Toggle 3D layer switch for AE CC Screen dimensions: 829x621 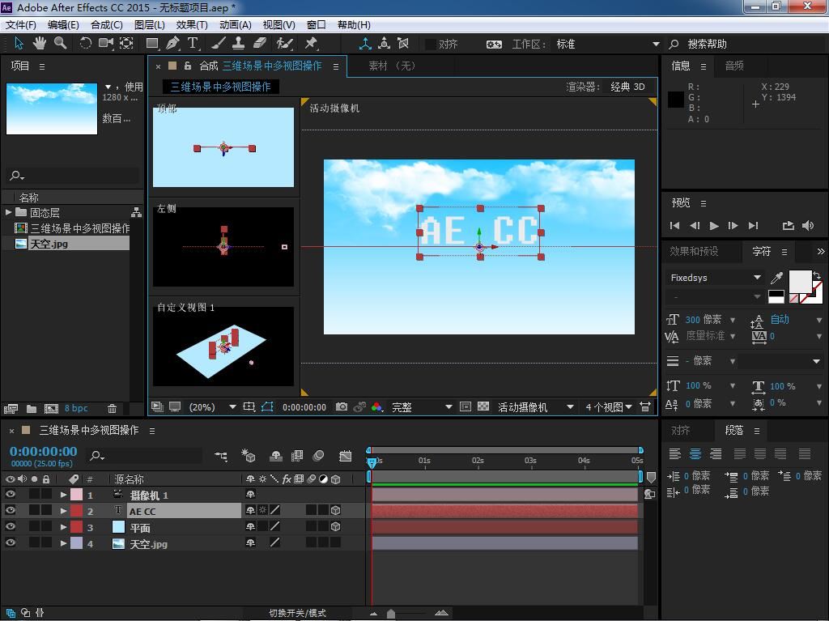pos(335,510)
